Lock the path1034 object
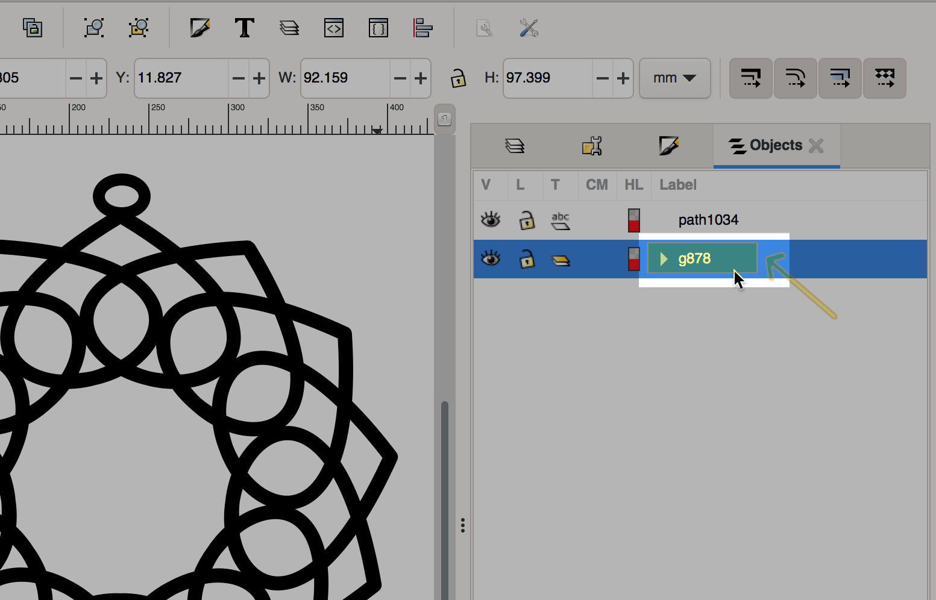 [x=527, y=220]
